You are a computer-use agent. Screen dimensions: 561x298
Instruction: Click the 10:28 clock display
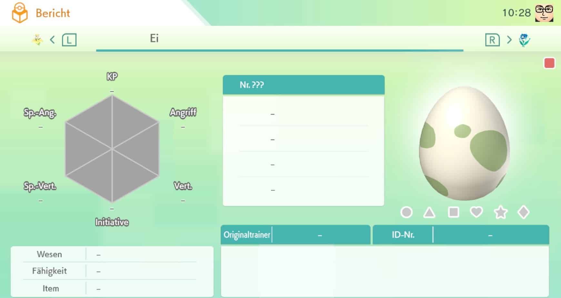[x=516, y=13]
